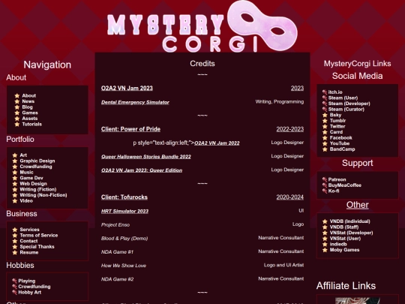Screen dimensions: 405x304
Task: Open the YouTube channel link
Action: 340,143
